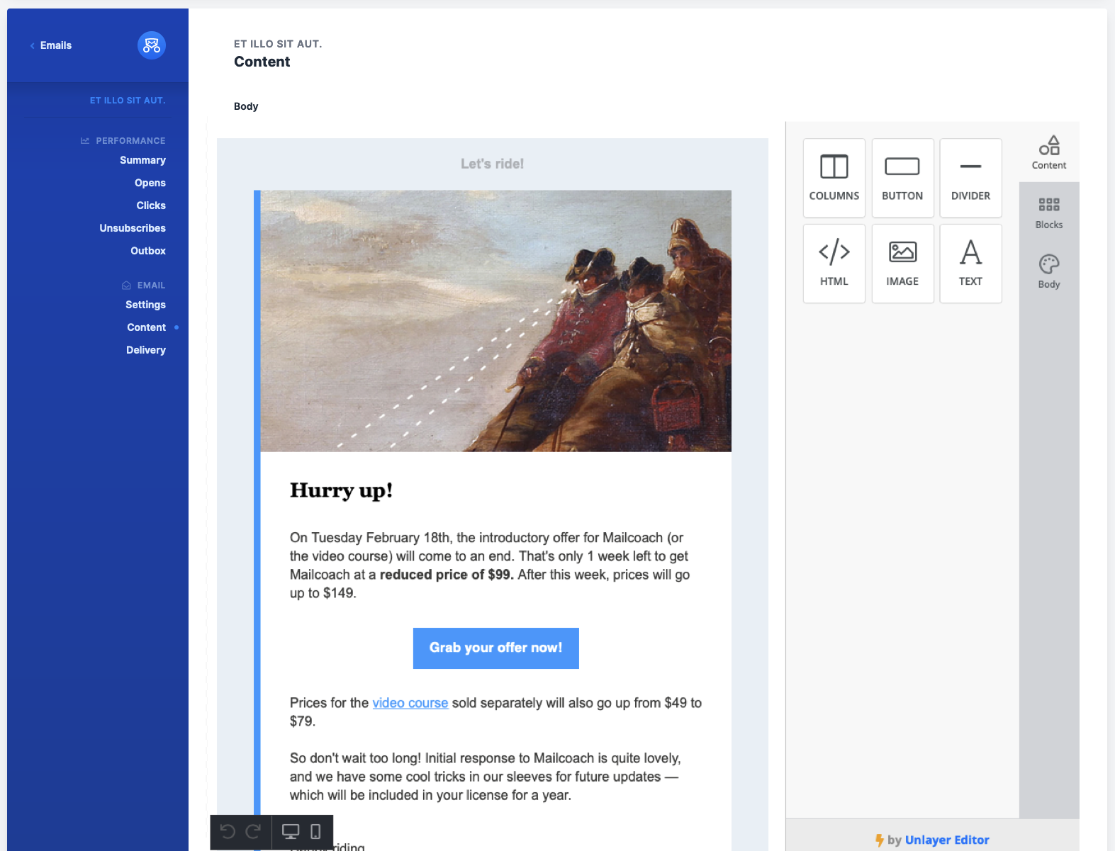Image resolution: width=1115 pixels, height=851 pixels.
Task: Click the Email envelope icon
Action: pos(126,286)
